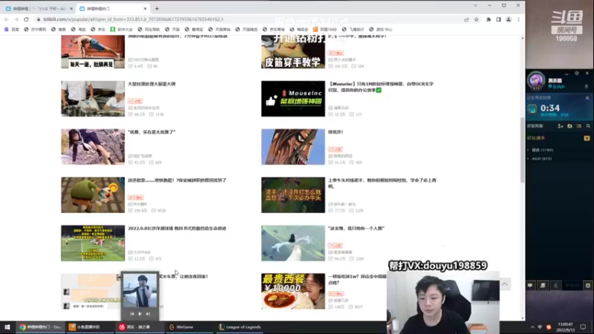Open the Windows Start menu
Screen dimensions: 594x334
pos(7,327)
